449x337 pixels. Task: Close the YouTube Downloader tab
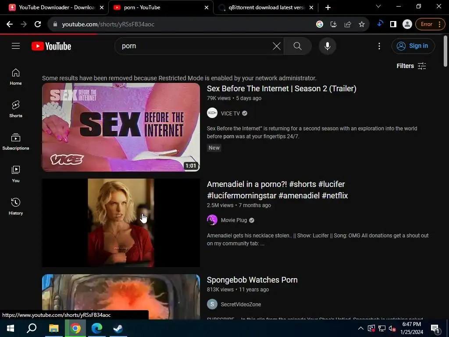pyautogui.click(x=102, y=8)
